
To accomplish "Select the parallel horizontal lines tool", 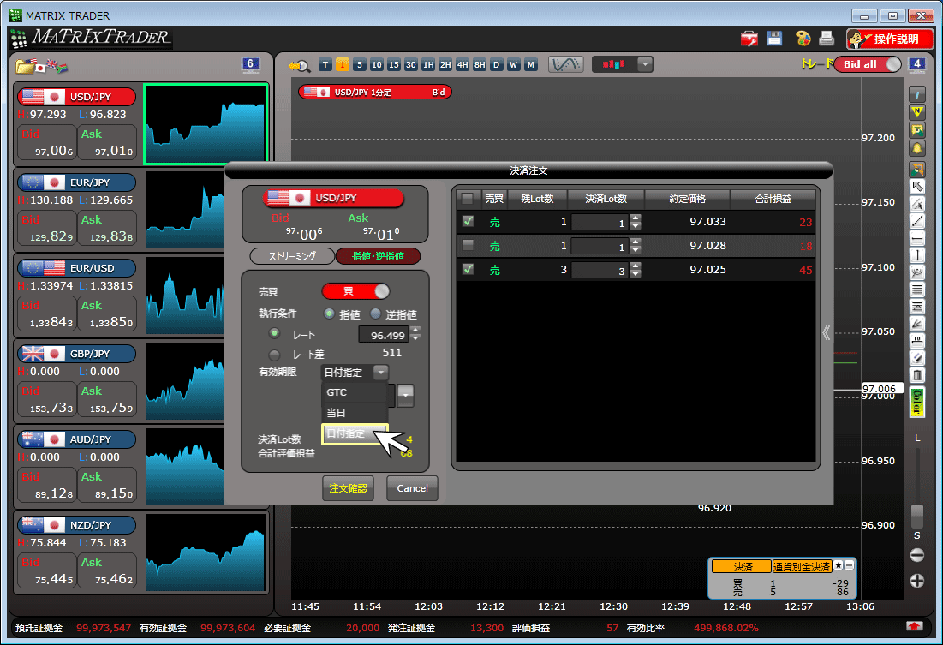I will pyautogui.click(x=916, y=290).
